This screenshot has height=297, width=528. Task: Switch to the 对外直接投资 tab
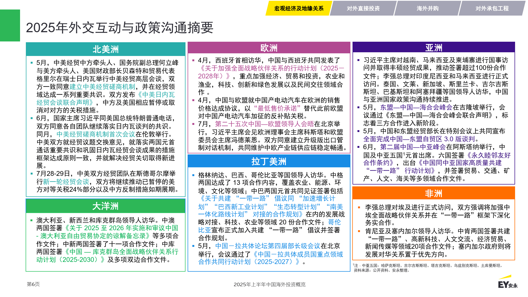point(363,8)
